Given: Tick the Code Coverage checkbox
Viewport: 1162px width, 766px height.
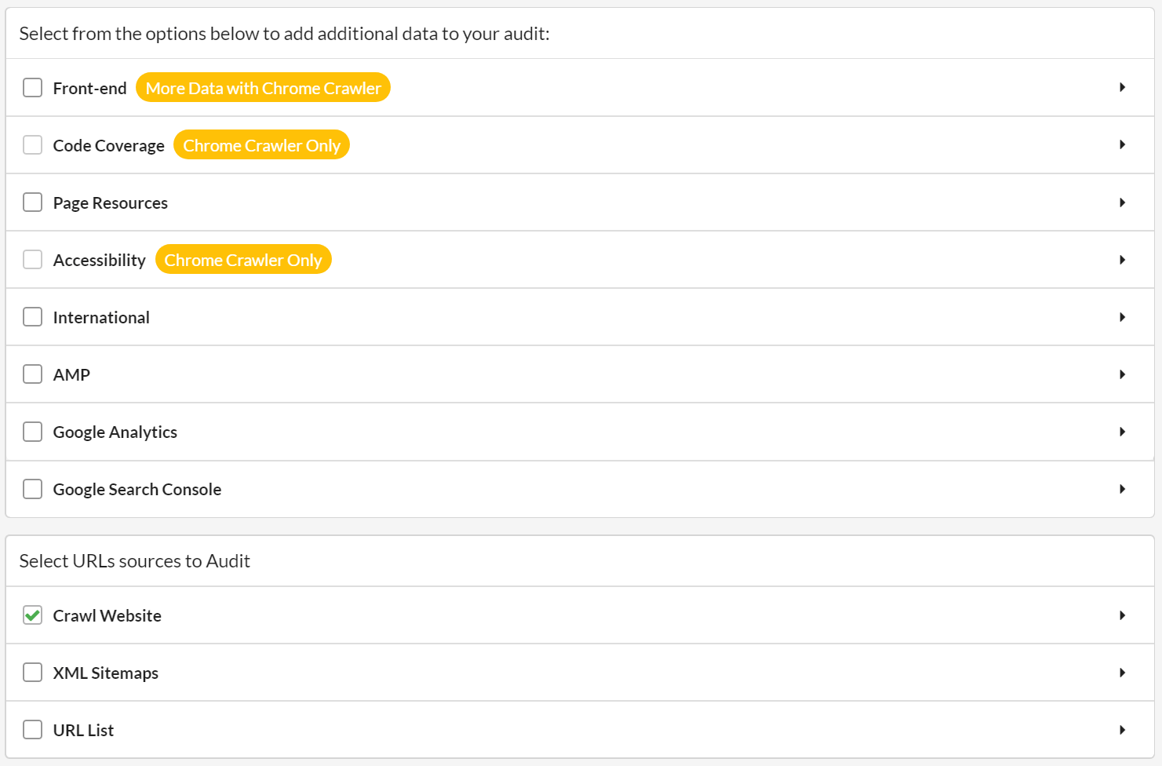Looking at the screenshot, I should tap(32, 144).
